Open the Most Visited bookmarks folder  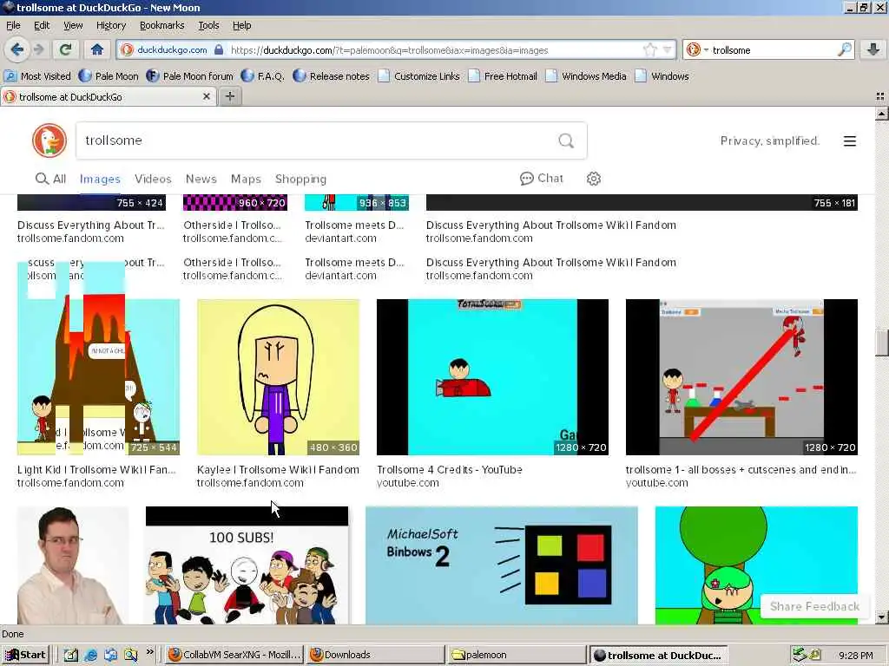38,76
